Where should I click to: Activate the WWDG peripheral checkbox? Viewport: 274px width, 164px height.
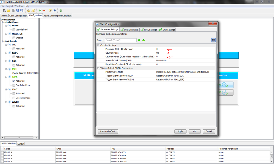14,106
